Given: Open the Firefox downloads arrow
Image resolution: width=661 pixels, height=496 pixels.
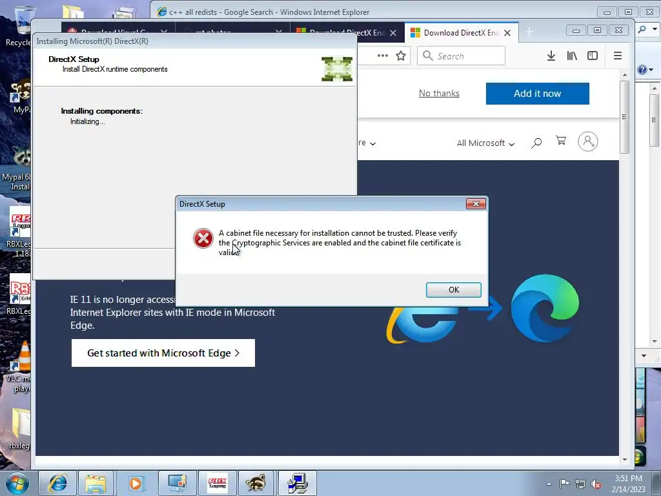Looking at the screenshot, I should [551, 56].
